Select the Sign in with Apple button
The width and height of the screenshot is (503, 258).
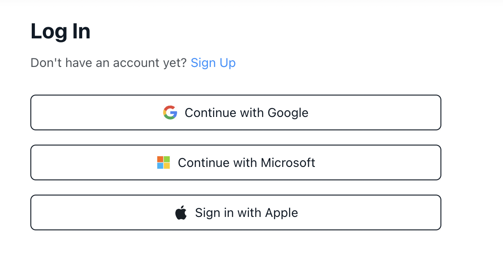pos(236,212)
